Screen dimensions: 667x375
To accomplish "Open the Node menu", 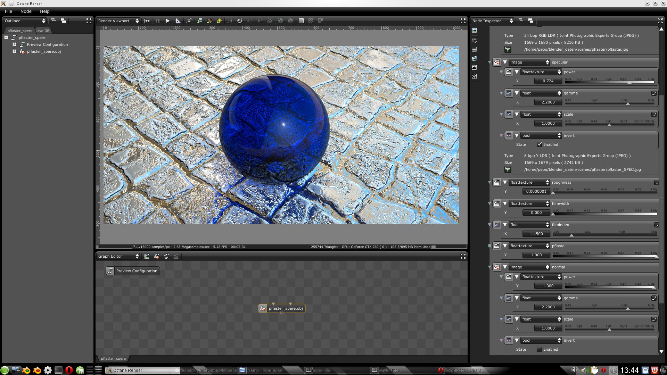I will [26, 11].
